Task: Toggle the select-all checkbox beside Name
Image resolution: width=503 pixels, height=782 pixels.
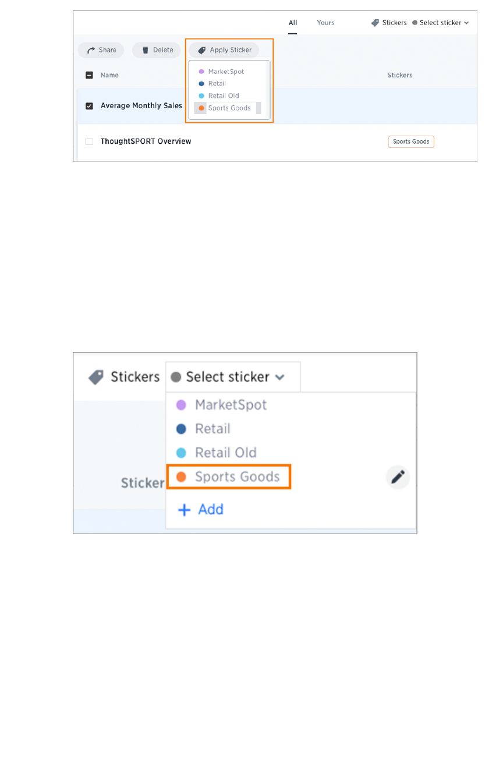Action: [x=89, y=75]
